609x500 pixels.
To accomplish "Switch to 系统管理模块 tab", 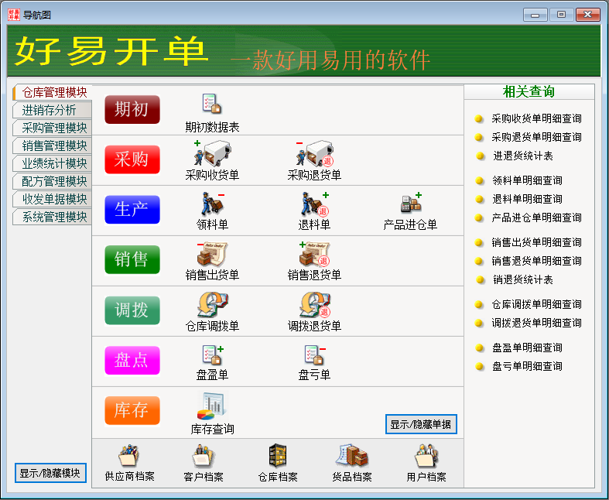I will pos(54,217).
